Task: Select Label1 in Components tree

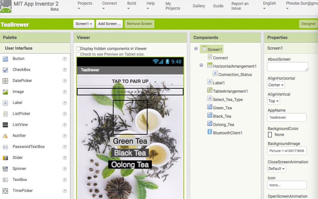Action: (x=219, y=83)
